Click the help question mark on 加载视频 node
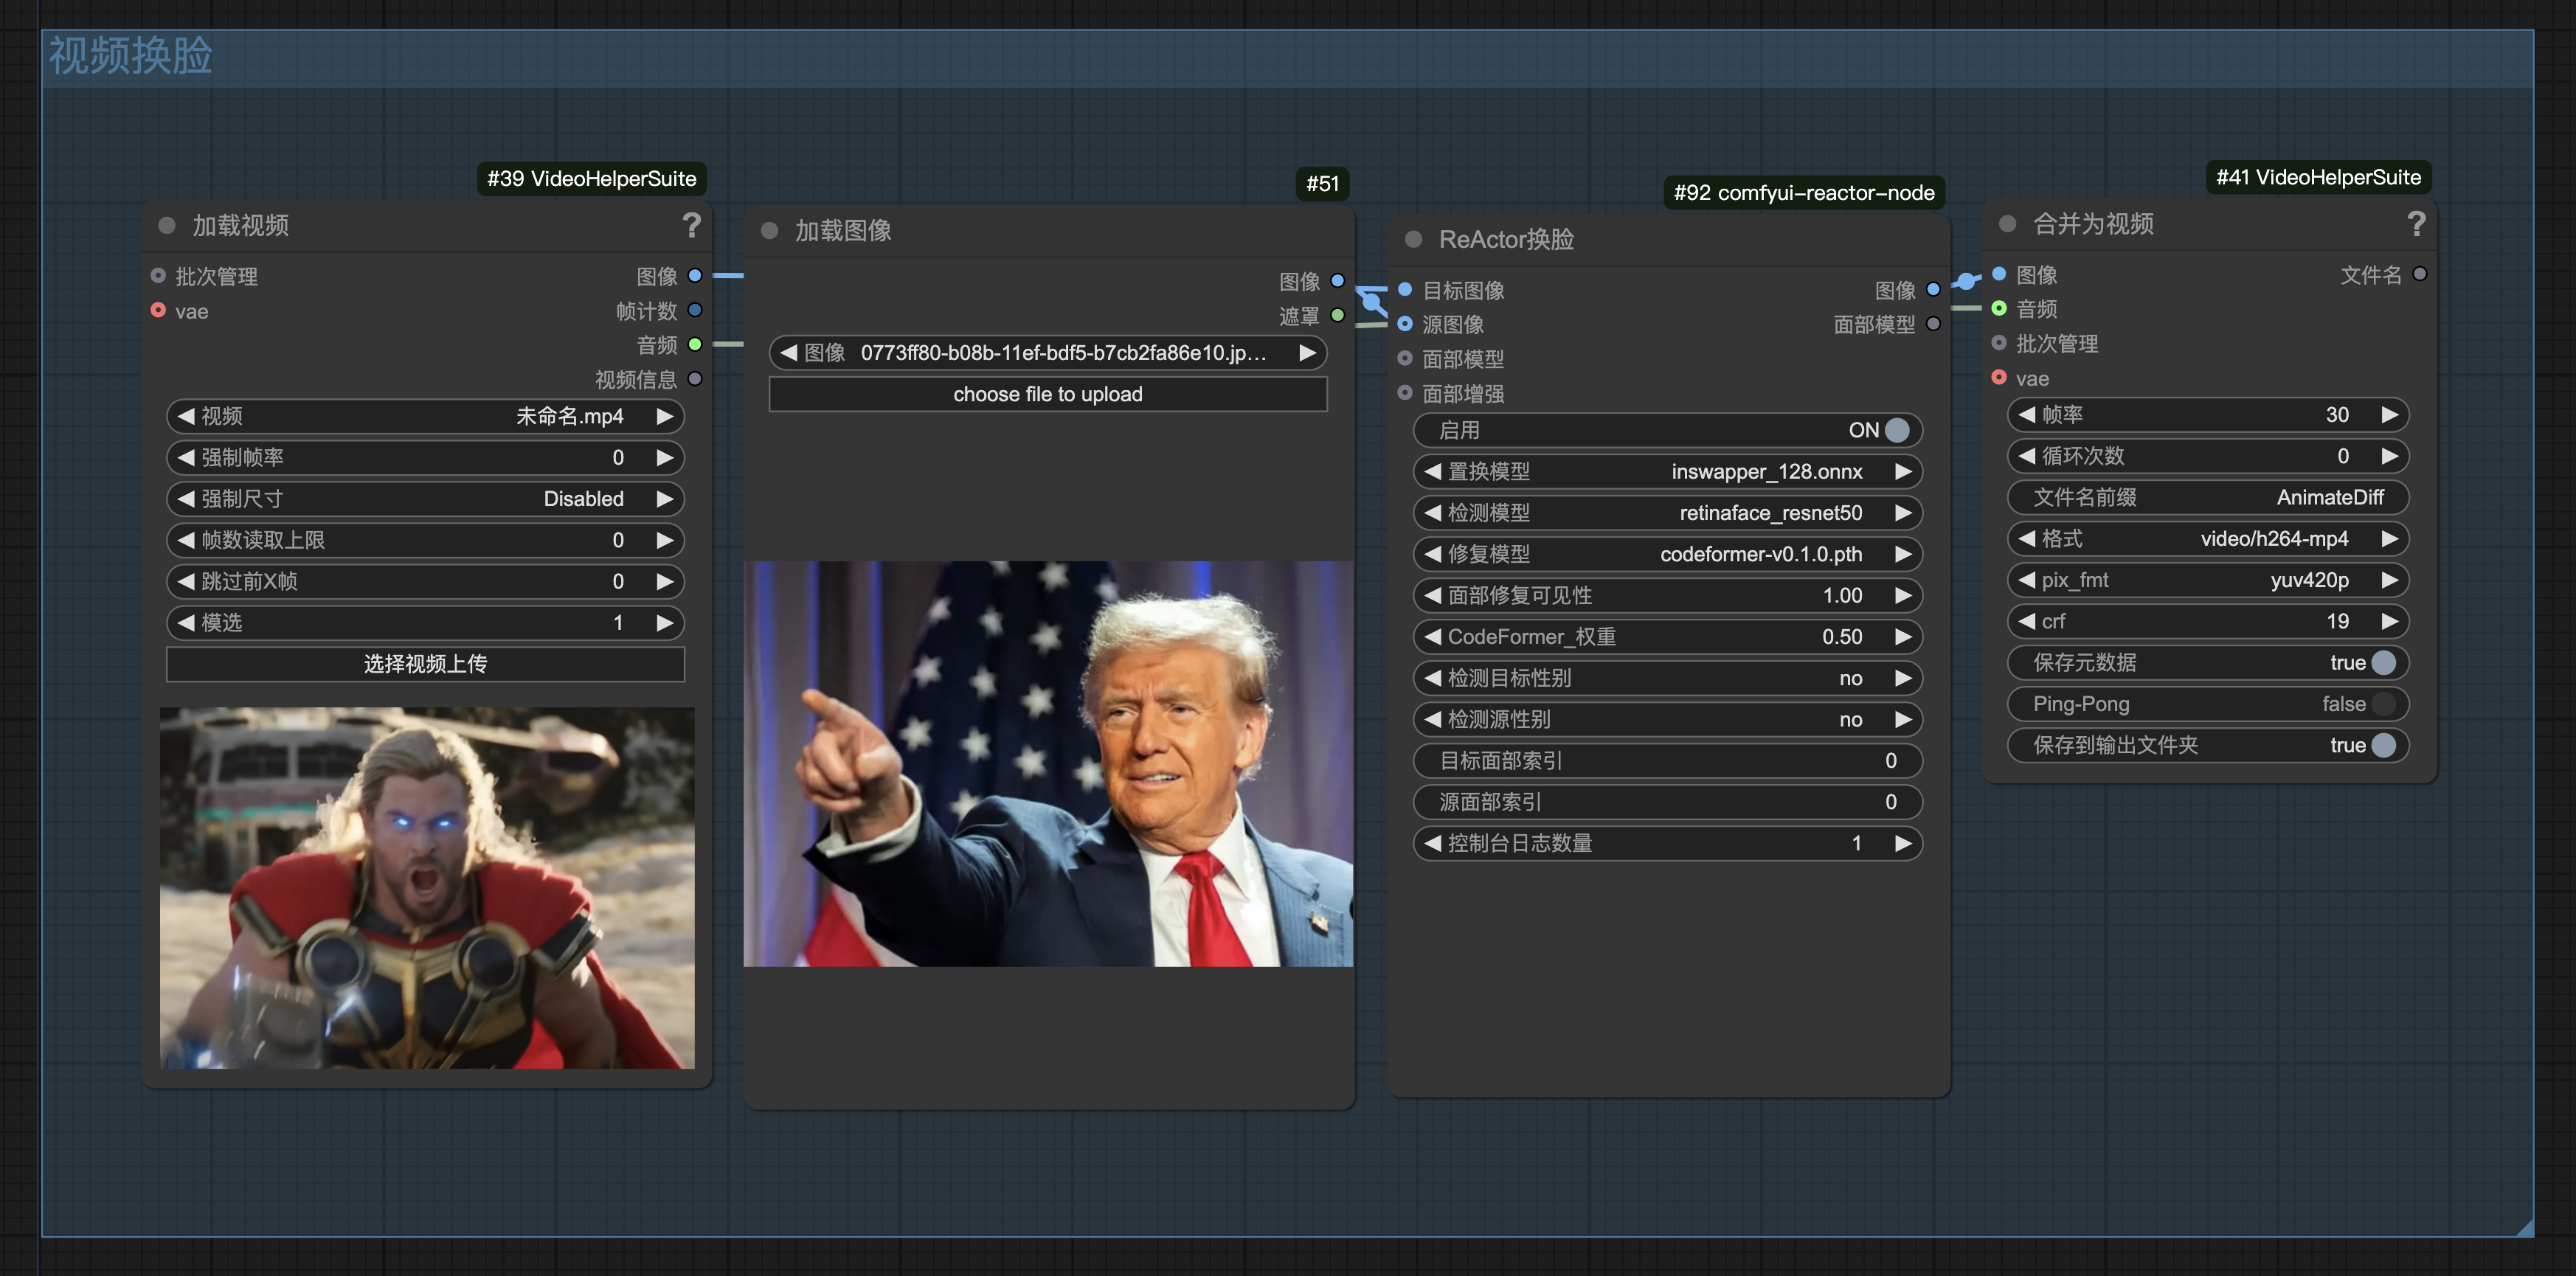This screenshot has width=2576, height=1276. click(x=691, y=225)
